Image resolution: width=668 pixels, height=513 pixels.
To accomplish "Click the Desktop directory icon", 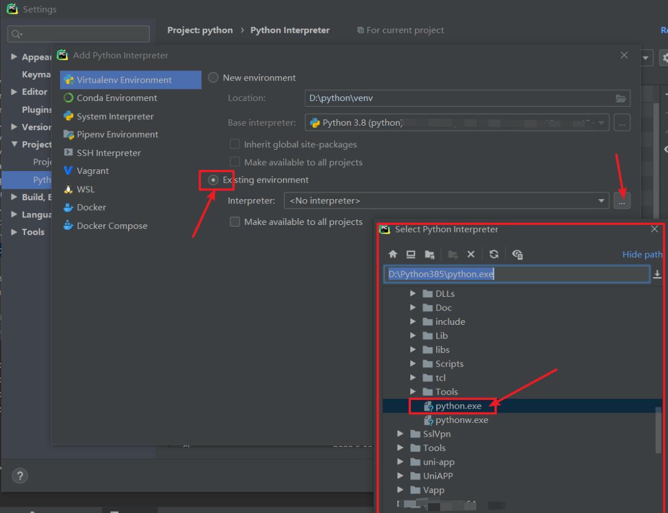I will click(411, 254).
